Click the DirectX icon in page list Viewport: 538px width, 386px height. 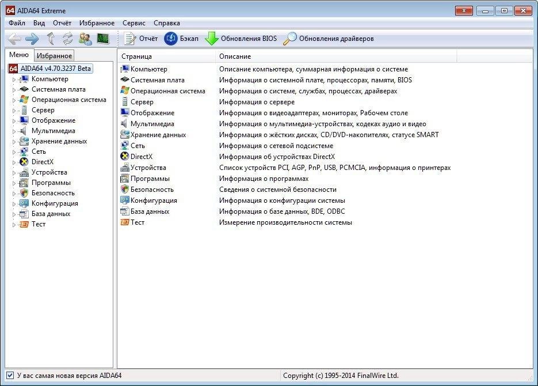124,156
